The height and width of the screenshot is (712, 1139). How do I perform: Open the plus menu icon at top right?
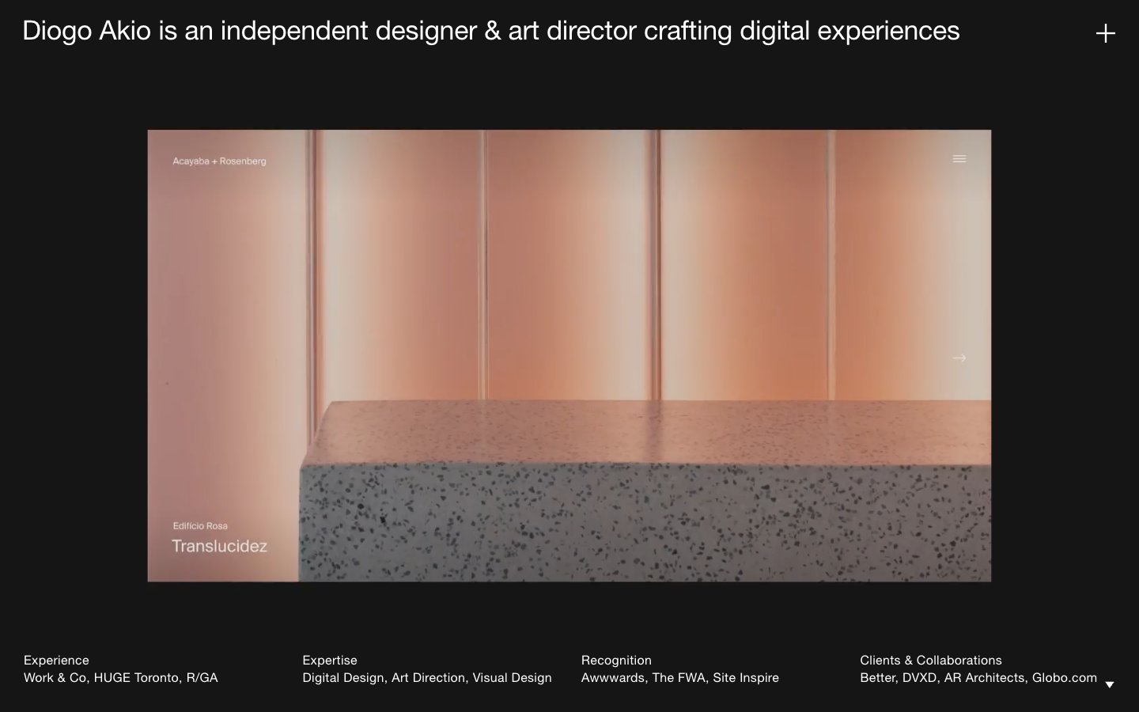coord(1106,33)
